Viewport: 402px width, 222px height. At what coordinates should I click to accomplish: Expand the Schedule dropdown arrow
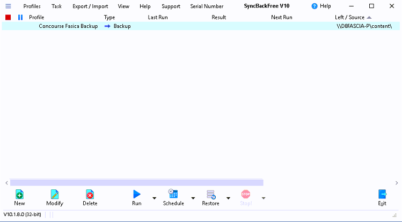tap(192, 198)
